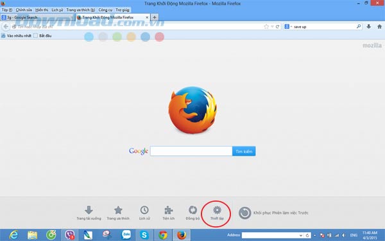
Task: Close the Trang Khởi Động Mozilla Firefox tab
Action: 147,17
